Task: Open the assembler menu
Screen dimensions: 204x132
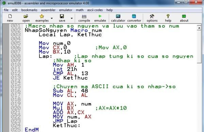Action: click(x=48, y=10)
